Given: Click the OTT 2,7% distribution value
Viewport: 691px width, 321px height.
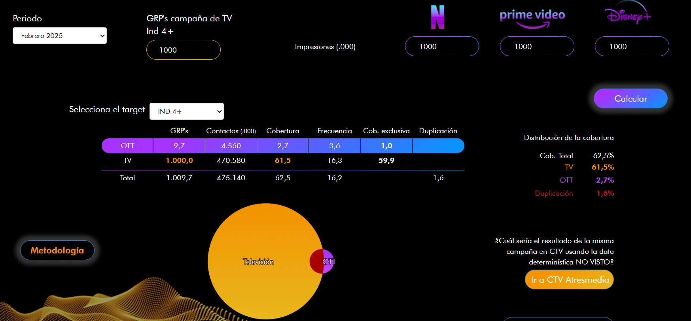Looking at the screenshot, I should [605, 180].
